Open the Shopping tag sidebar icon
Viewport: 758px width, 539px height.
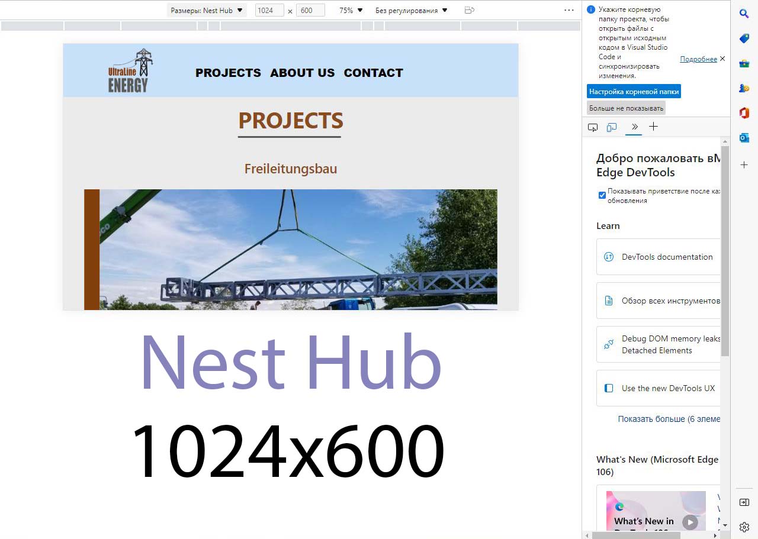click(x=744, y=38)
